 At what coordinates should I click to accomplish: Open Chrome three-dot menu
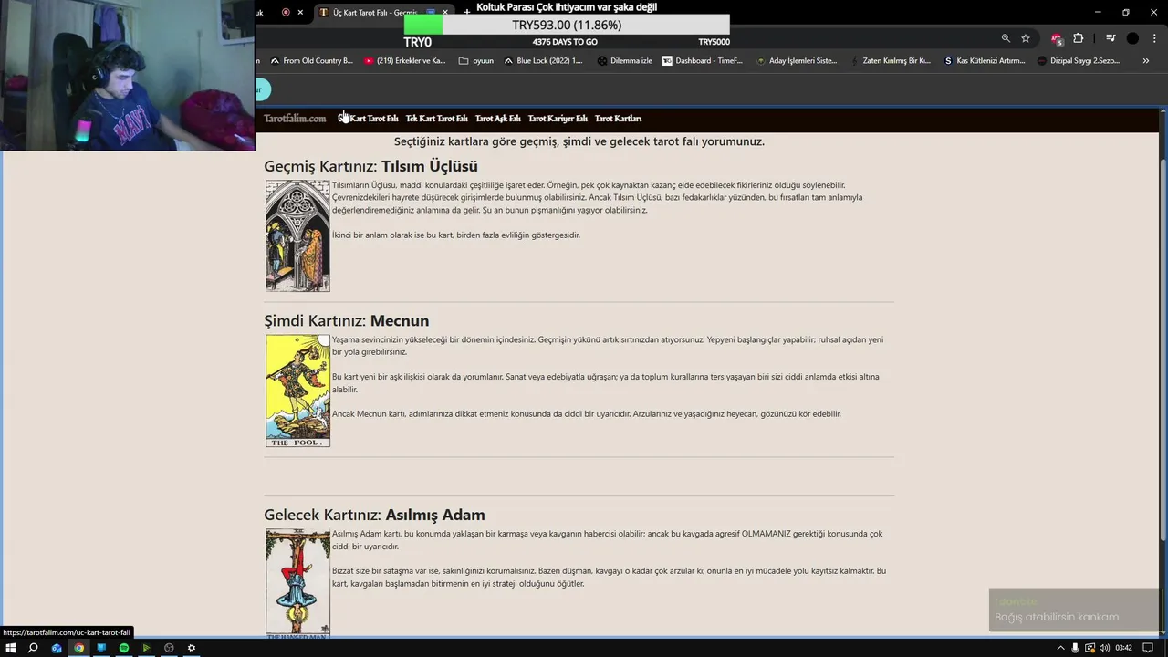tap(1154, 38)
